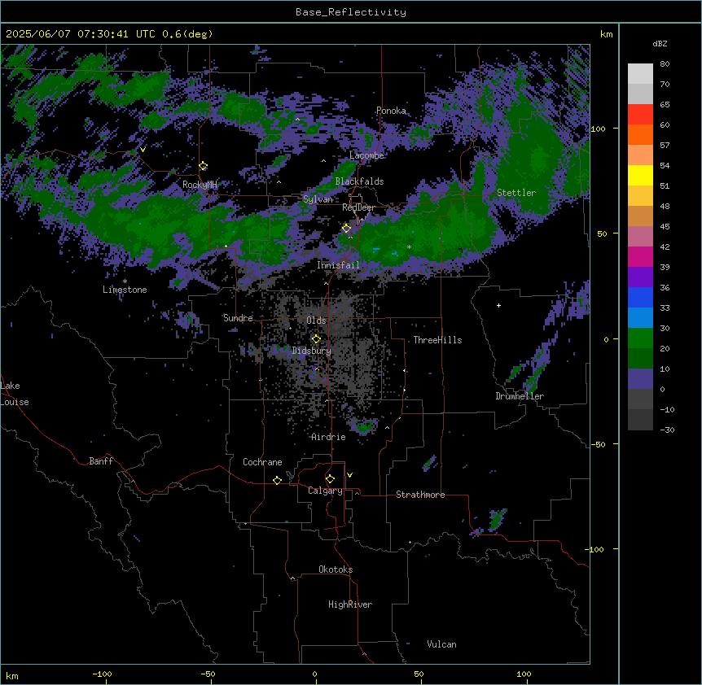The image size is (702, 685).
Task: Select the orange 57–60 dBZ legend swatch
Action: (x=640, y=135)
